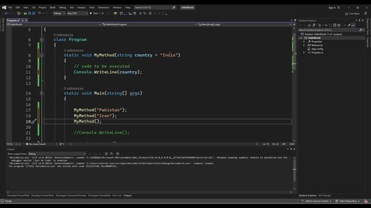Viewport: 371px width, 208px height.
Task: Click the Send Feedback icon beside Live Share
Action: coord(366,13)
